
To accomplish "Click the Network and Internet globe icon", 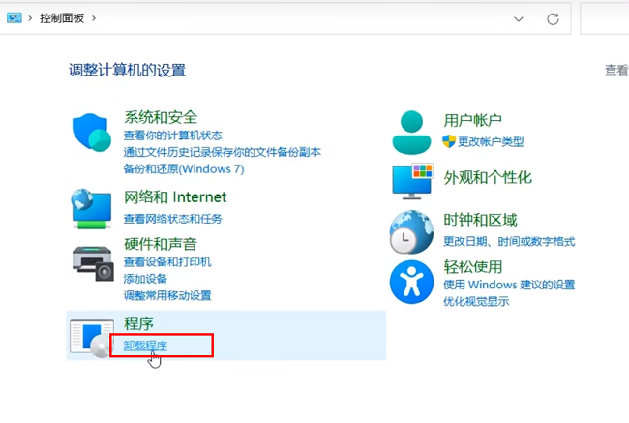I will point(92,209).
